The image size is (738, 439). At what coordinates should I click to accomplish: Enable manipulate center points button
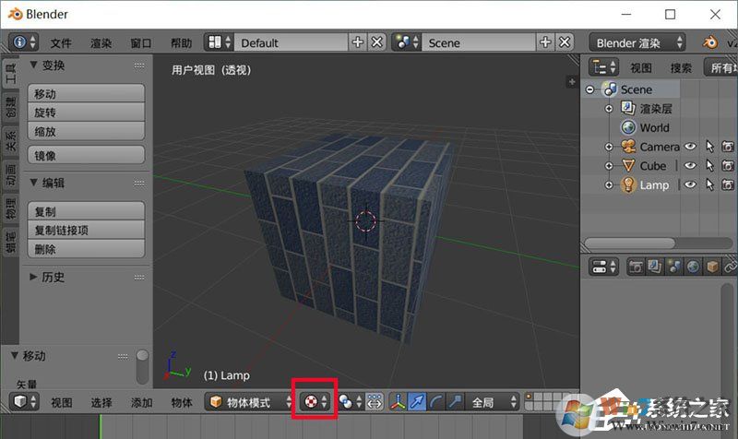[x=375, y=402]
